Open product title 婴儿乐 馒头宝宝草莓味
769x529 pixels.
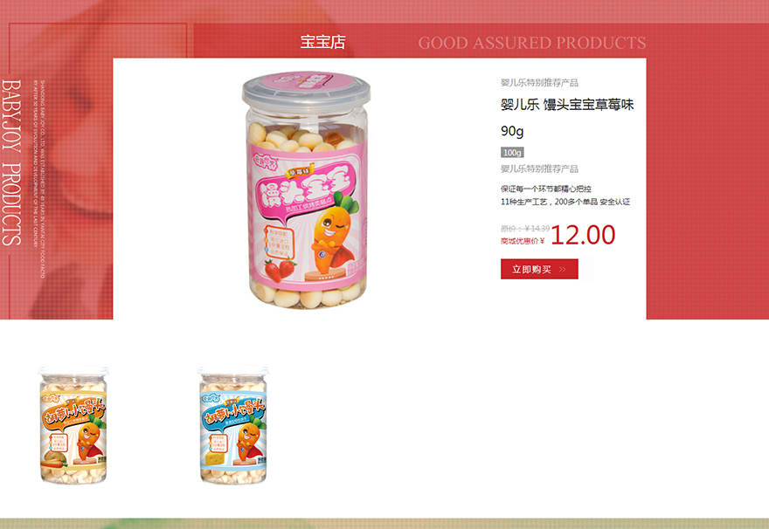(567, 105)
